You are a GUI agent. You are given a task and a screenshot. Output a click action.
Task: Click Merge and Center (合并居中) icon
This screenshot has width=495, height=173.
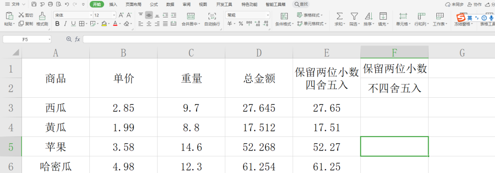pyautogui.click(x=191, y=16)
